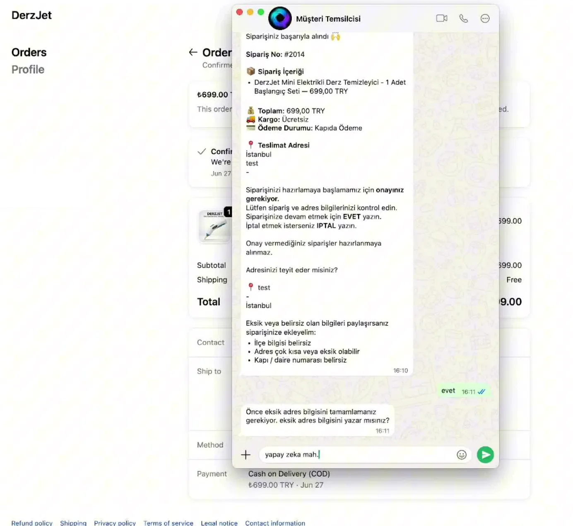This screenshot has height=526, width=573.
Task: Click the 'Sipariş No: #2014' text
Action: [275, 54]
